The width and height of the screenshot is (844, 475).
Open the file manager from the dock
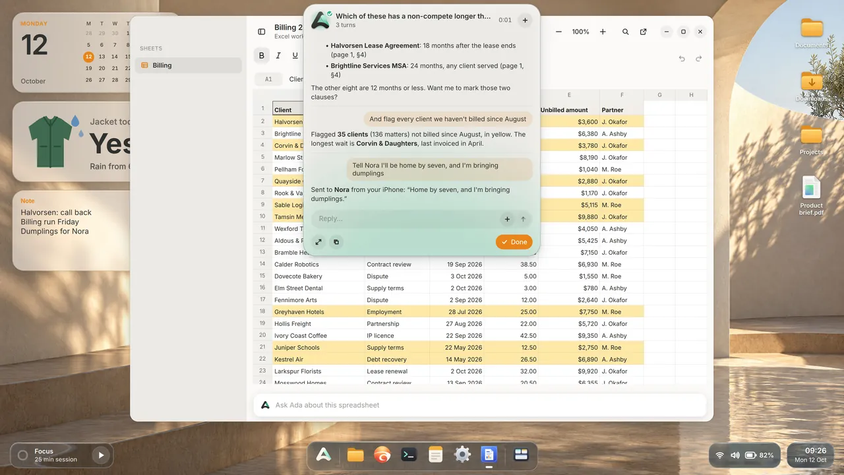click(x=355, y=455)
